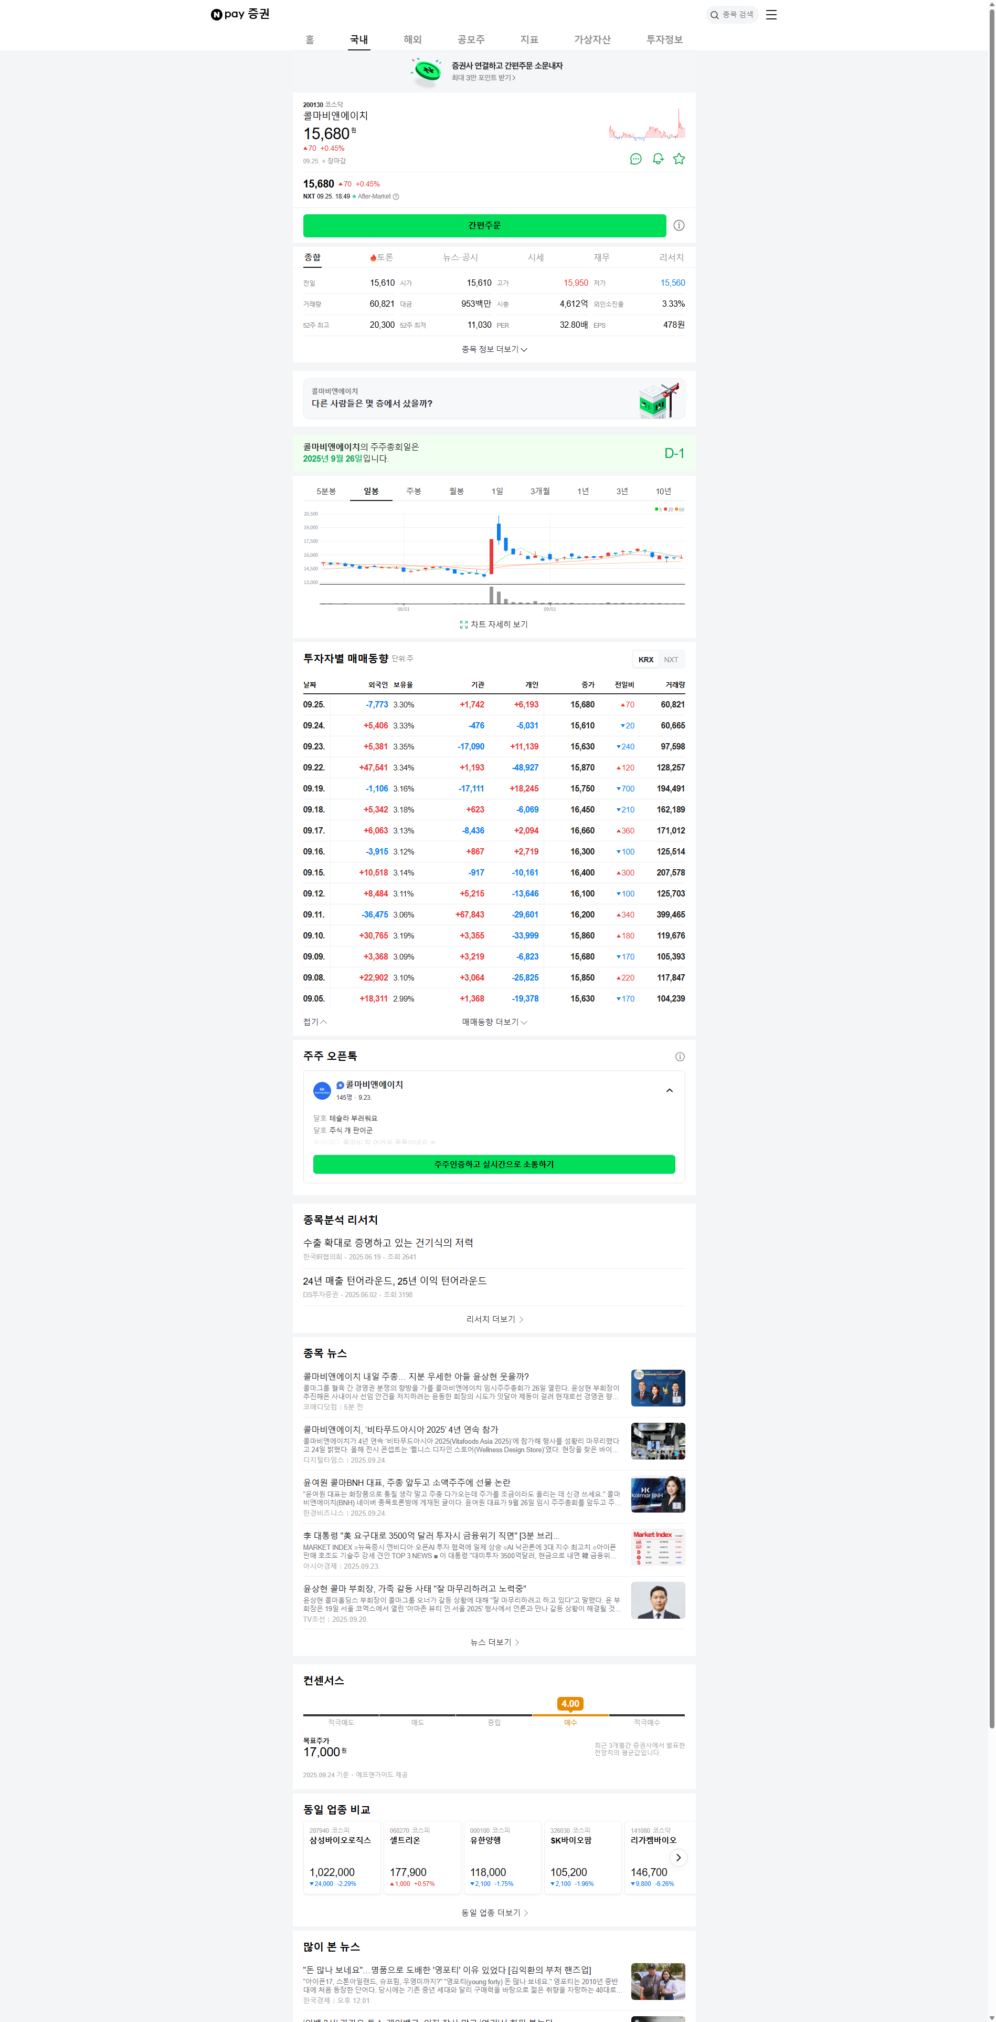This screenshot has width=996, height=2022.
Task: Open the 다른 사람들은 몇 층에서 샀을까 banner
Action: 494,399
